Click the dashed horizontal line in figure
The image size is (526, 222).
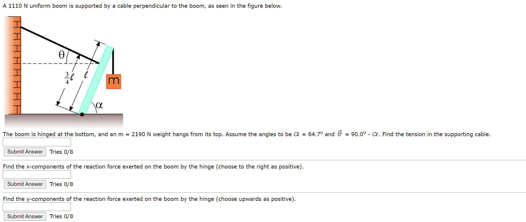click(43, 63)
